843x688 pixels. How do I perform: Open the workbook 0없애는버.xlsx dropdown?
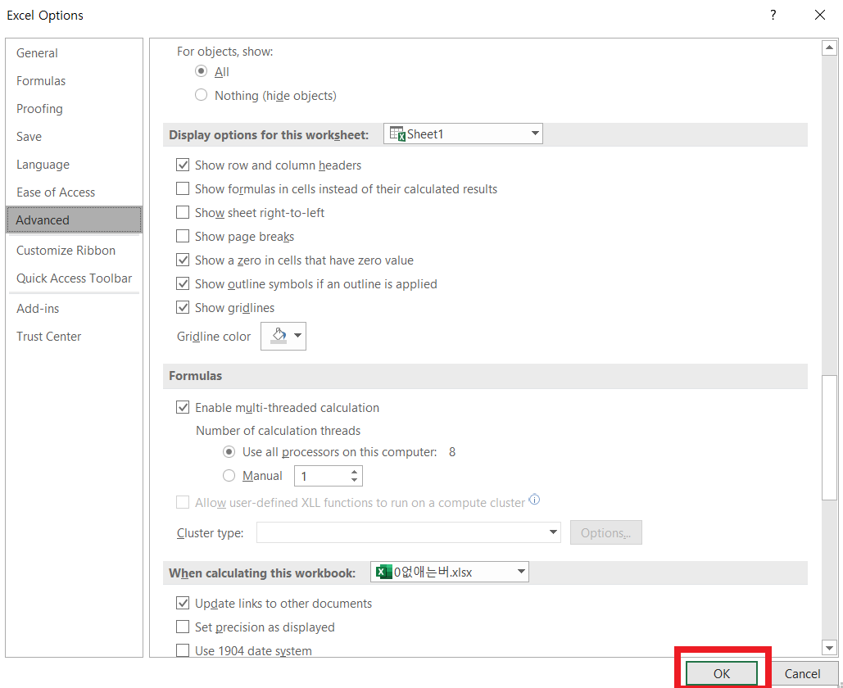450,572
